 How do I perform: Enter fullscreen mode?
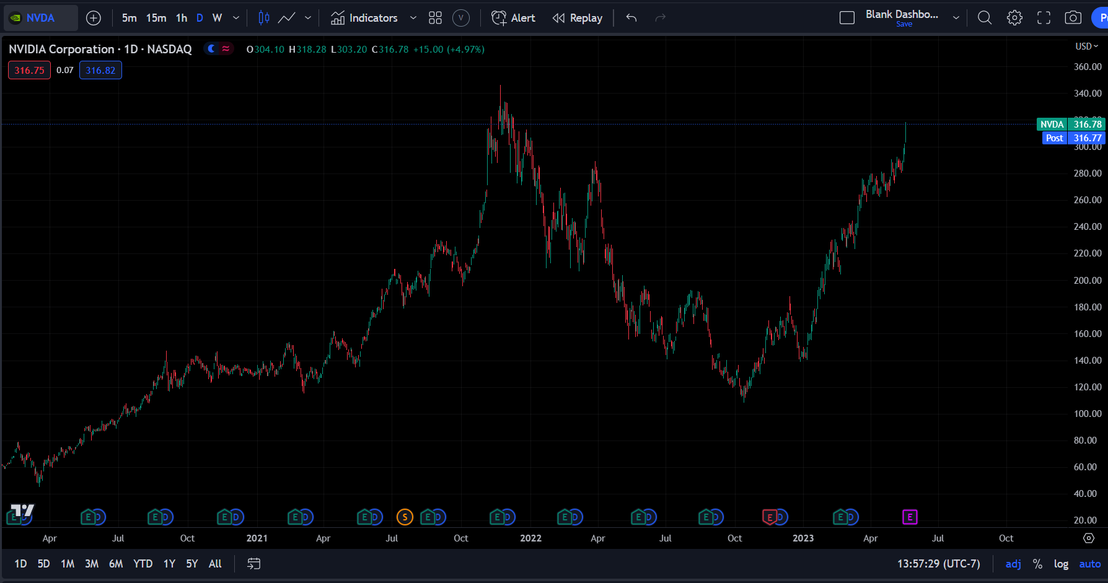1044,18
